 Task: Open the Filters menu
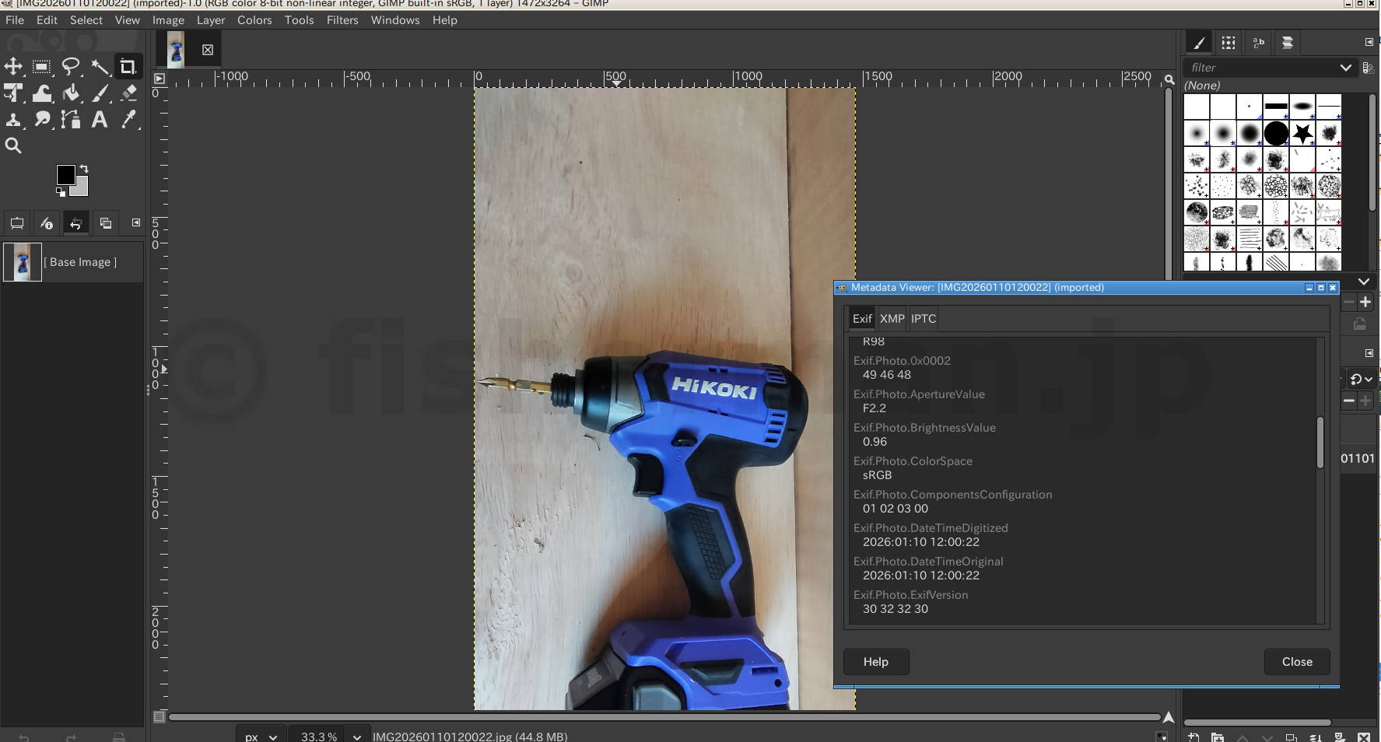coord(342,20)
